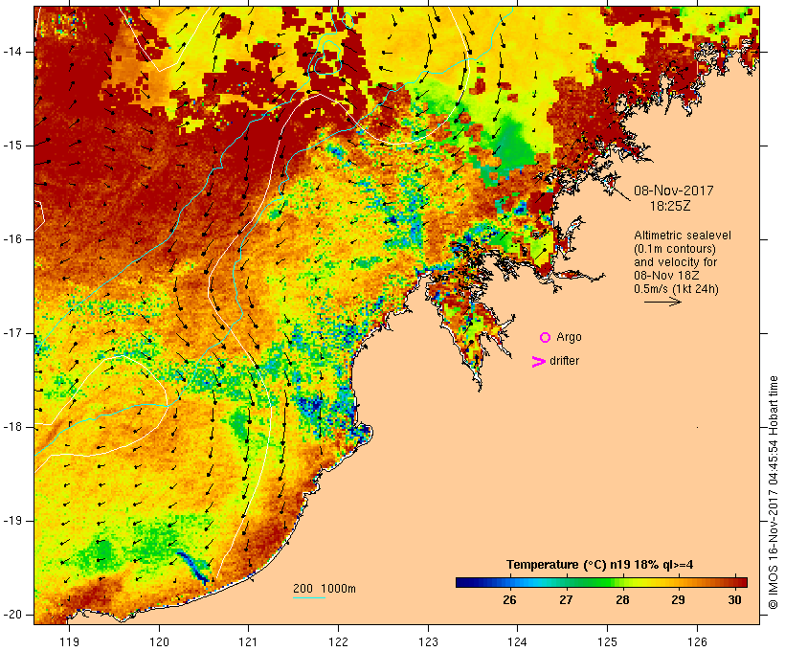This screenshot has height=651, width=785.
Task: Click the color bar value 27
Action: coord(566,600)
